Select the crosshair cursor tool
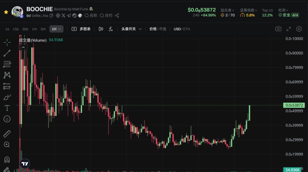308x172 pixels. pyautogui.click(x=7, y=42)
